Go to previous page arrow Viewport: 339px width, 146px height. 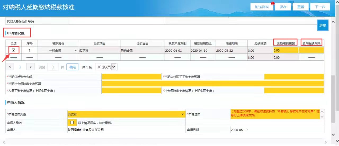click(x=10, y=67)
